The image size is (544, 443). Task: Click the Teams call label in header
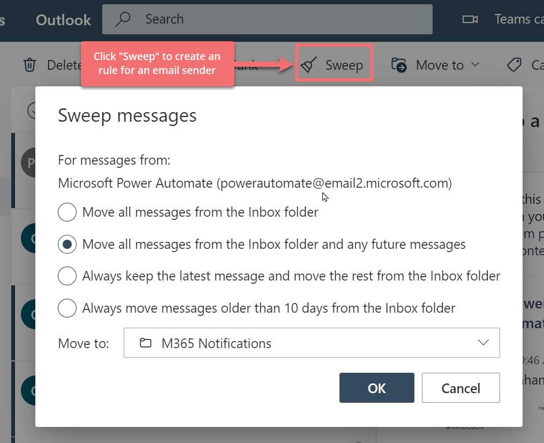pos(519,19)
